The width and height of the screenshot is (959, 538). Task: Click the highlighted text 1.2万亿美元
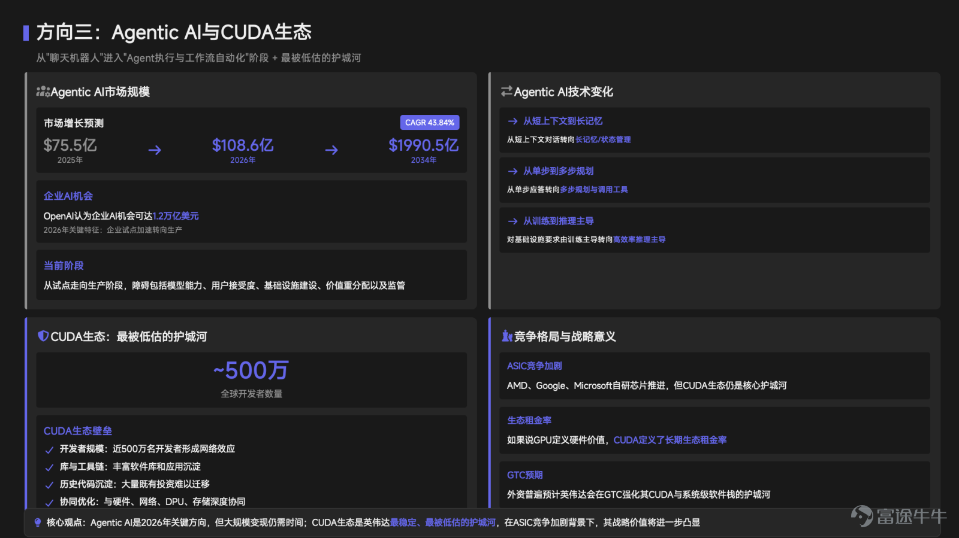[176, 216]
